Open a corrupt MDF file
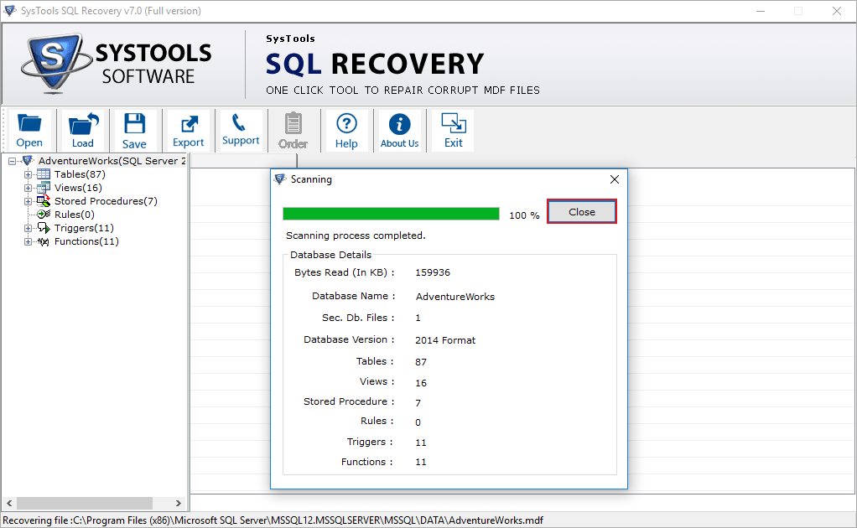This screenshot has height=528, width=857. click(x=29, y=130)
